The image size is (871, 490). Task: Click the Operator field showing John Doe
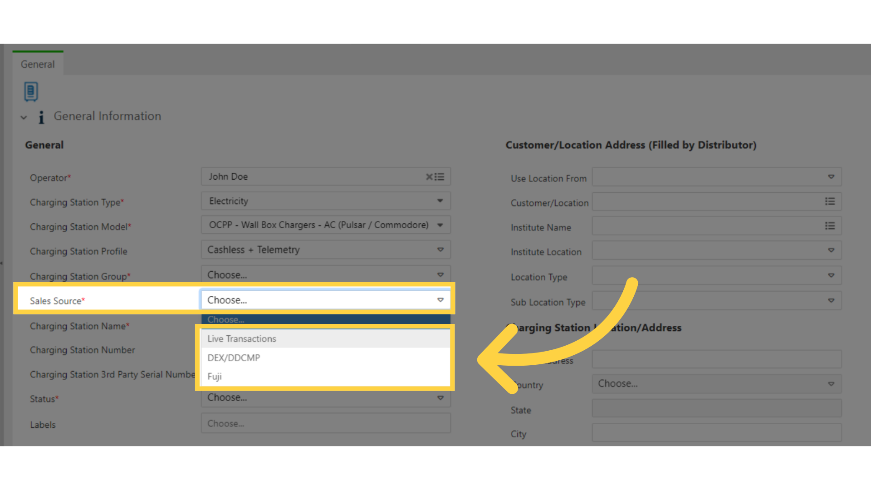point(326,176)
